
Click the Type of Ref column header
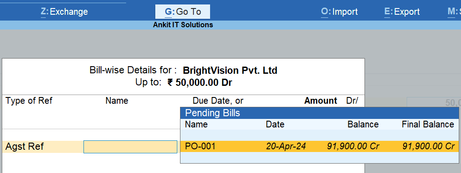[29, 101]
